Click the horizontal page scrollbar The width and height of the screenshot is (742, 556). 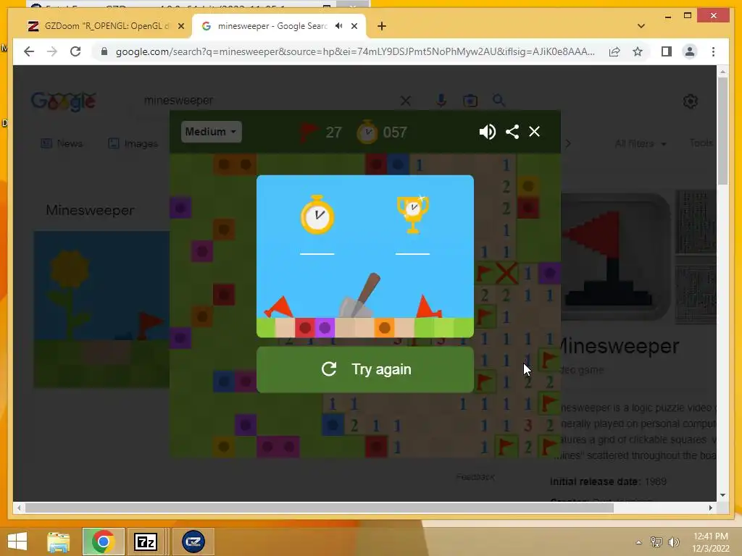320,507
